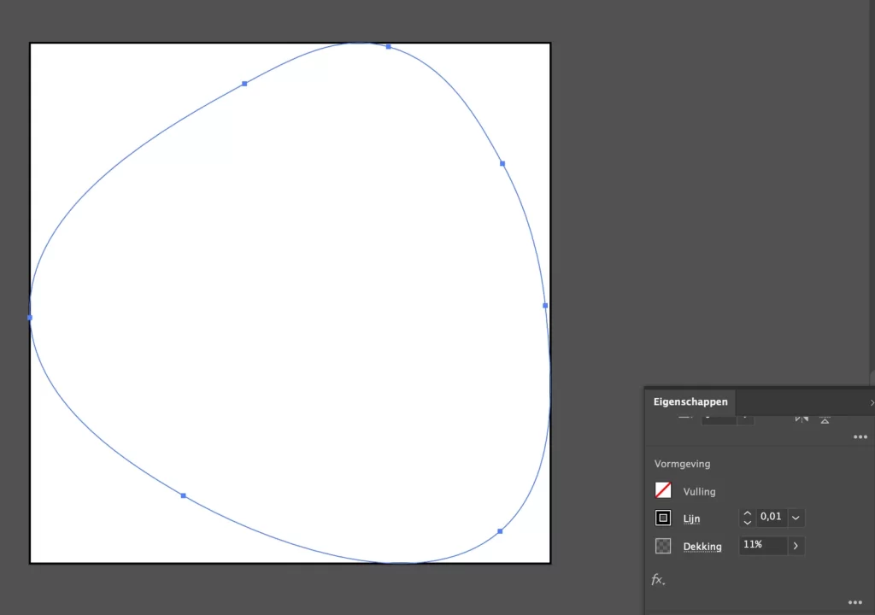The width and height of the screenshot is (875, 615).
Task: Open more options below the Dekking row
Action: click(854, 602)
